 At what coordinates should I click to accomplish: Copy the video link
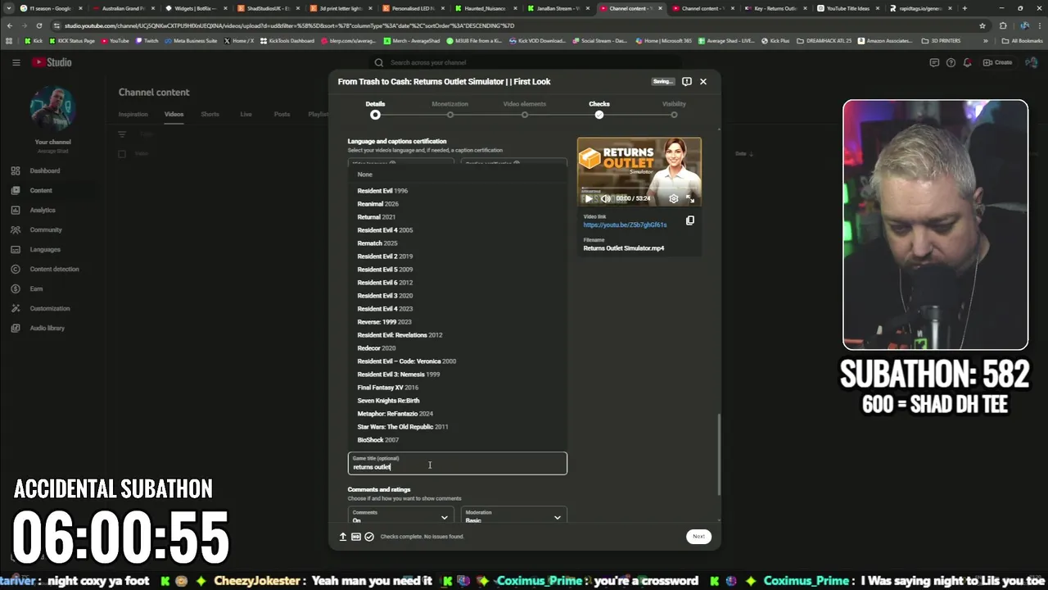coord(690,220)
